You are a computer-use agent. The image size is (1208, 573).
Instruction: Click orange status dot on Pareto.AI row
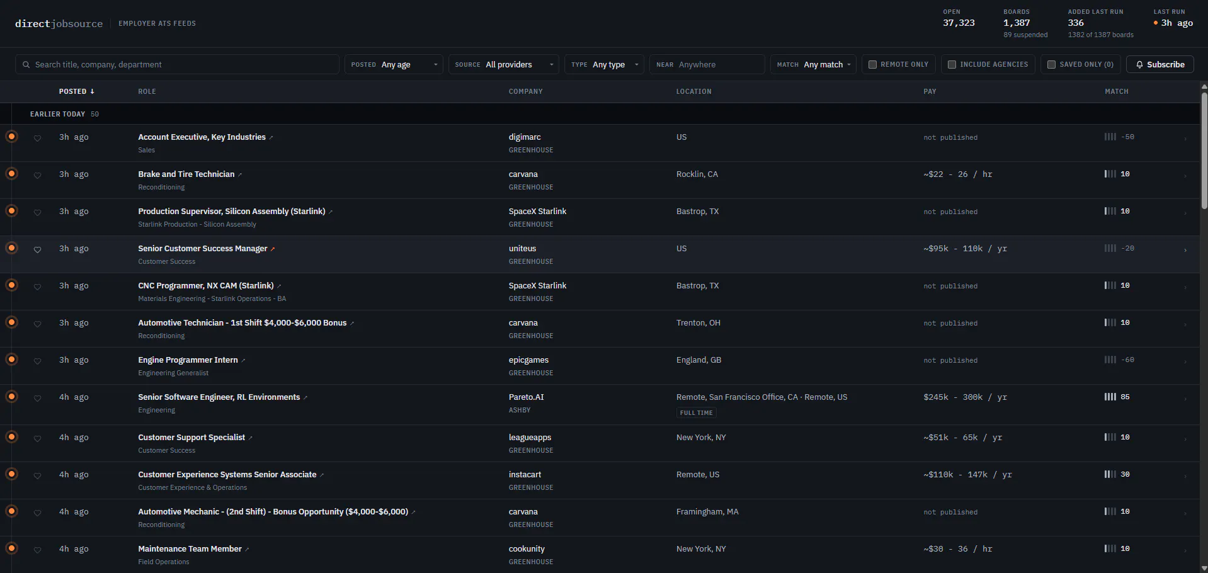(x=11, y=396)
